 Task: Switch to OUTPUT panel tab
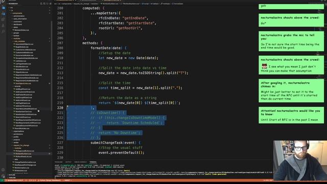click(68, 162)
